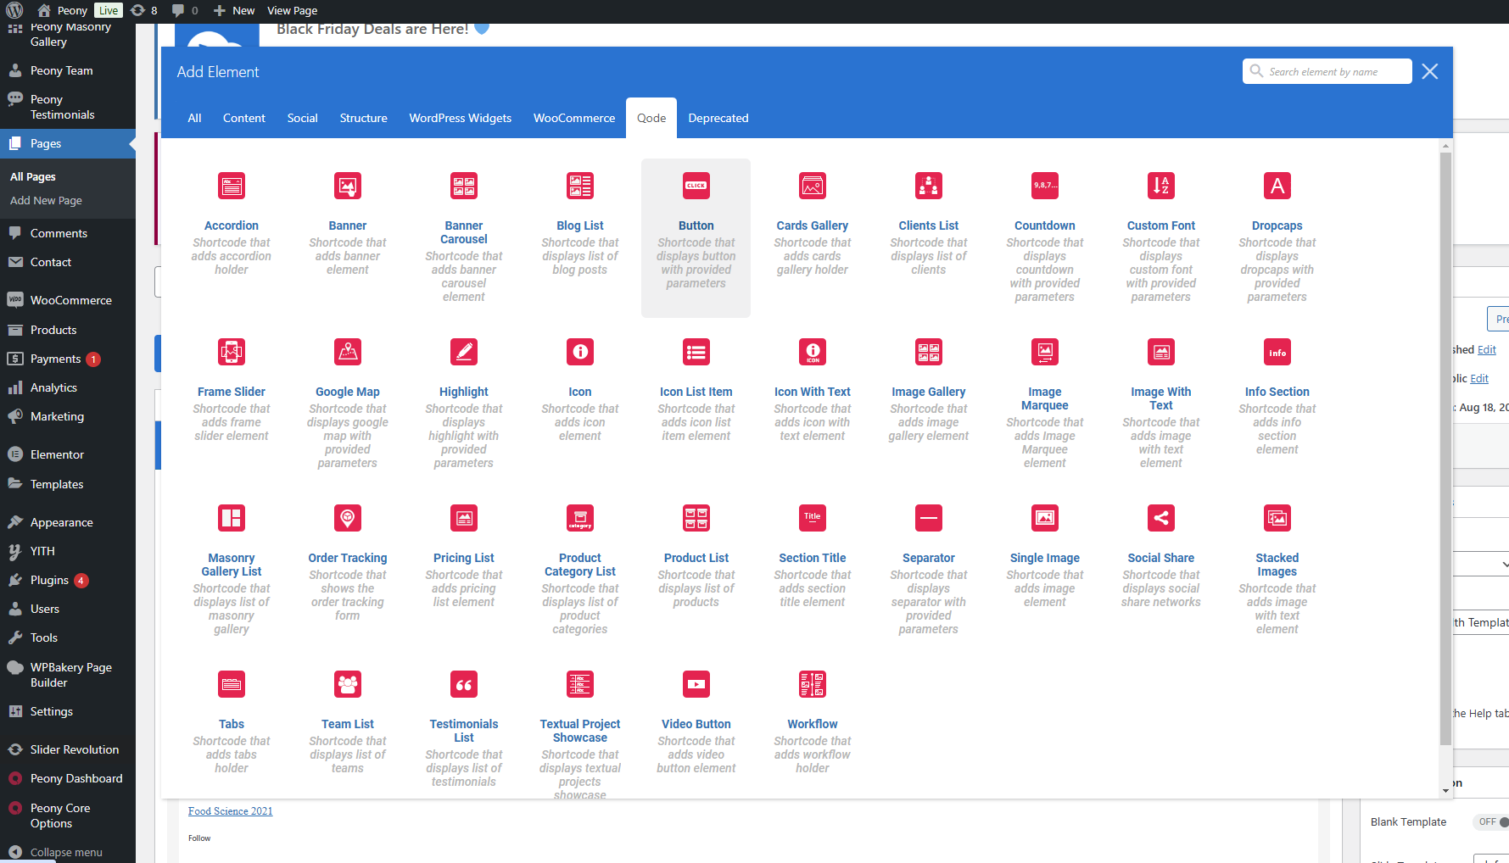This screenshot has width=1509, height=863.
Task: Choose the Masonry Gallery List icon
Action: (232, 518)
